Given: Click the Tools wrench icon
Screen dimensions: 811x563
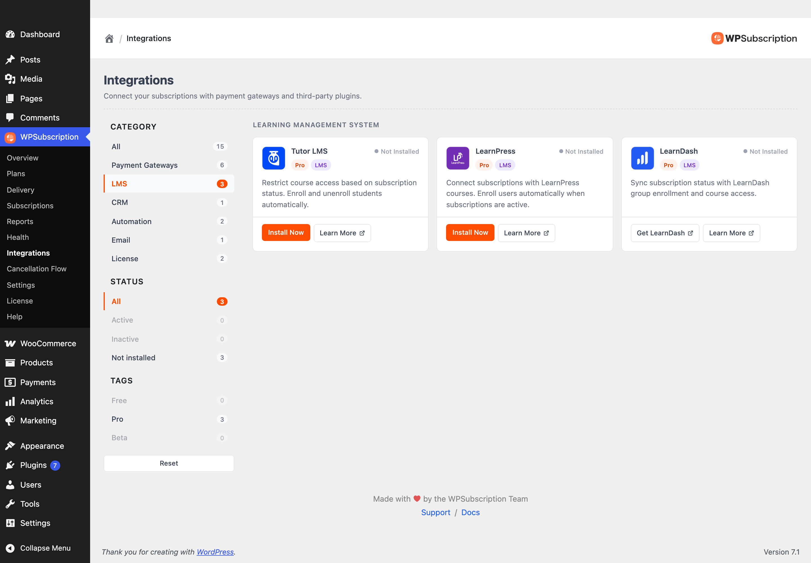Looking at the screenshot, I should (x=10, y=504).
